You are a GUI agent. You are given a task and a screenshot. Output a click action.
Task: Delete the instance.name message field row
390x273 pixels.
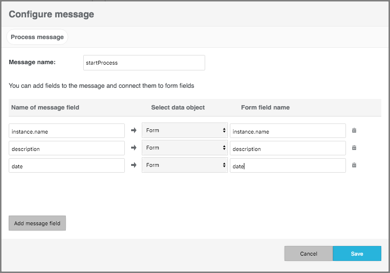point(354,131)
